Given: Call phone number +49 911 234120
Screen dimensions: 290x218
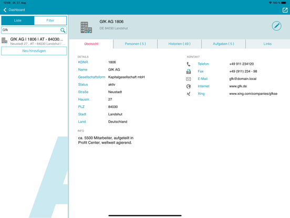Looking at the screenshot, I should click(242, 64).
